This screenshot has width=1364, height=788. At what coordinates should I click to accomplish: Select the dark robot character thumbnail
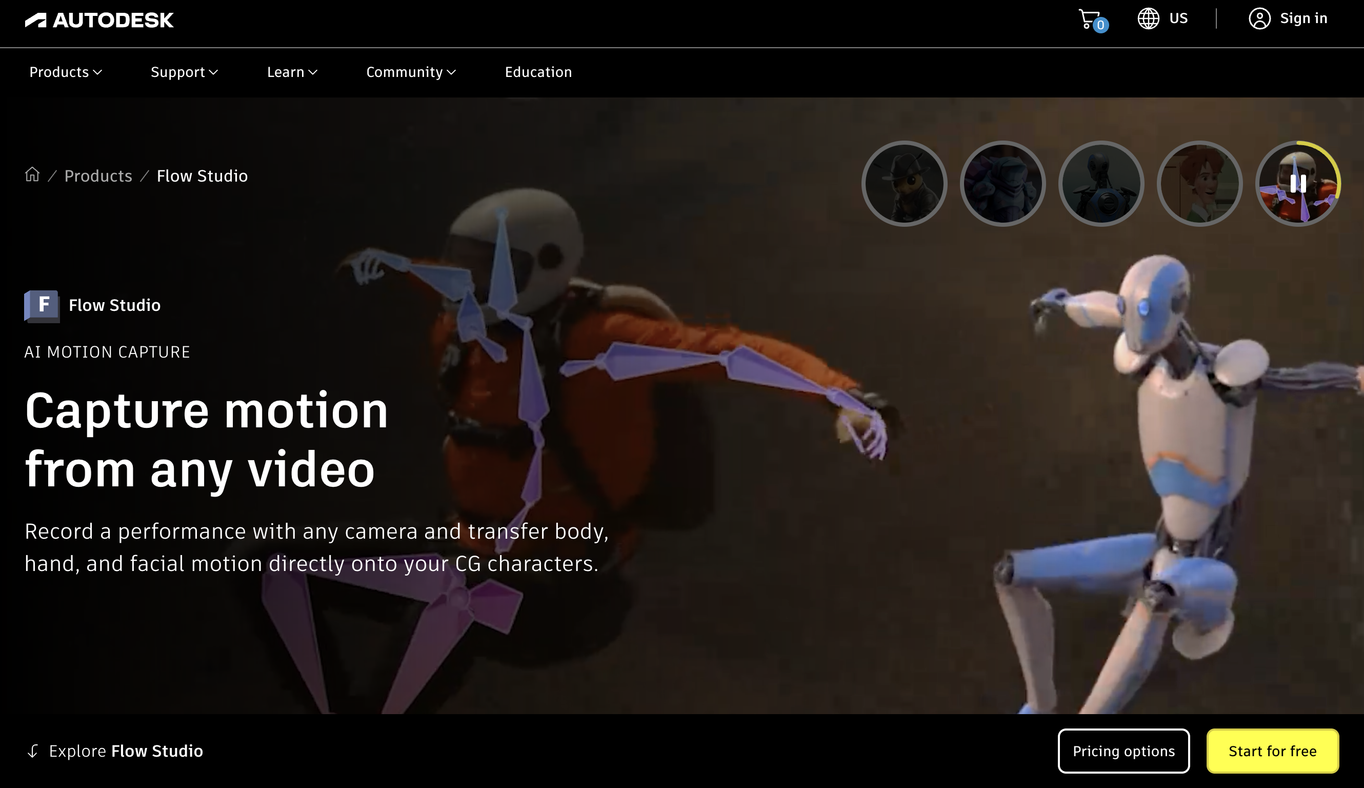(1101, 184)
